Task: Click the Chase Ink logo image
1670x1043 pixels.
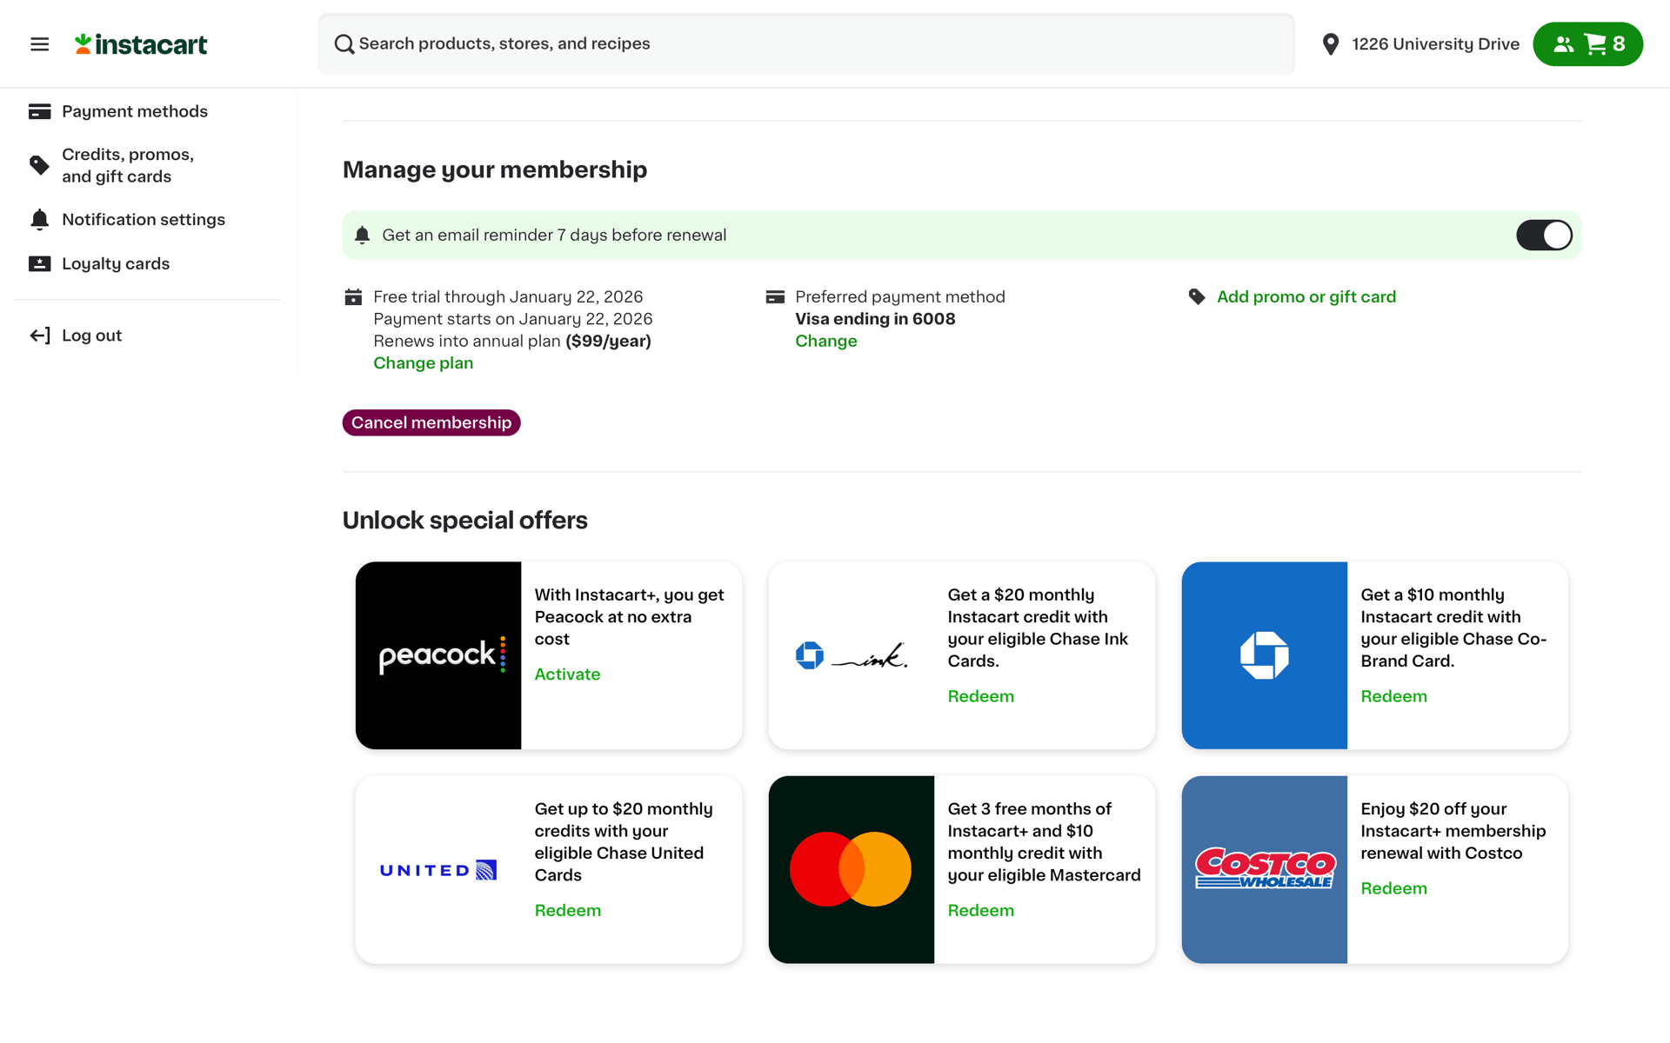Action: tap(852, 655)
